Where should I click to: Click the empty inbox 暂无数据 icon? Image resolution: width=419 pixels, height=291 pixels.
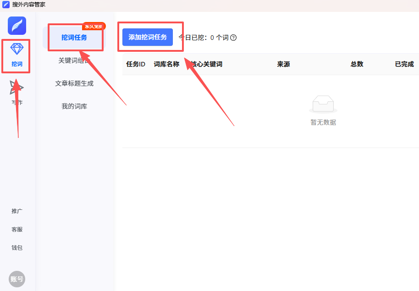323,104
